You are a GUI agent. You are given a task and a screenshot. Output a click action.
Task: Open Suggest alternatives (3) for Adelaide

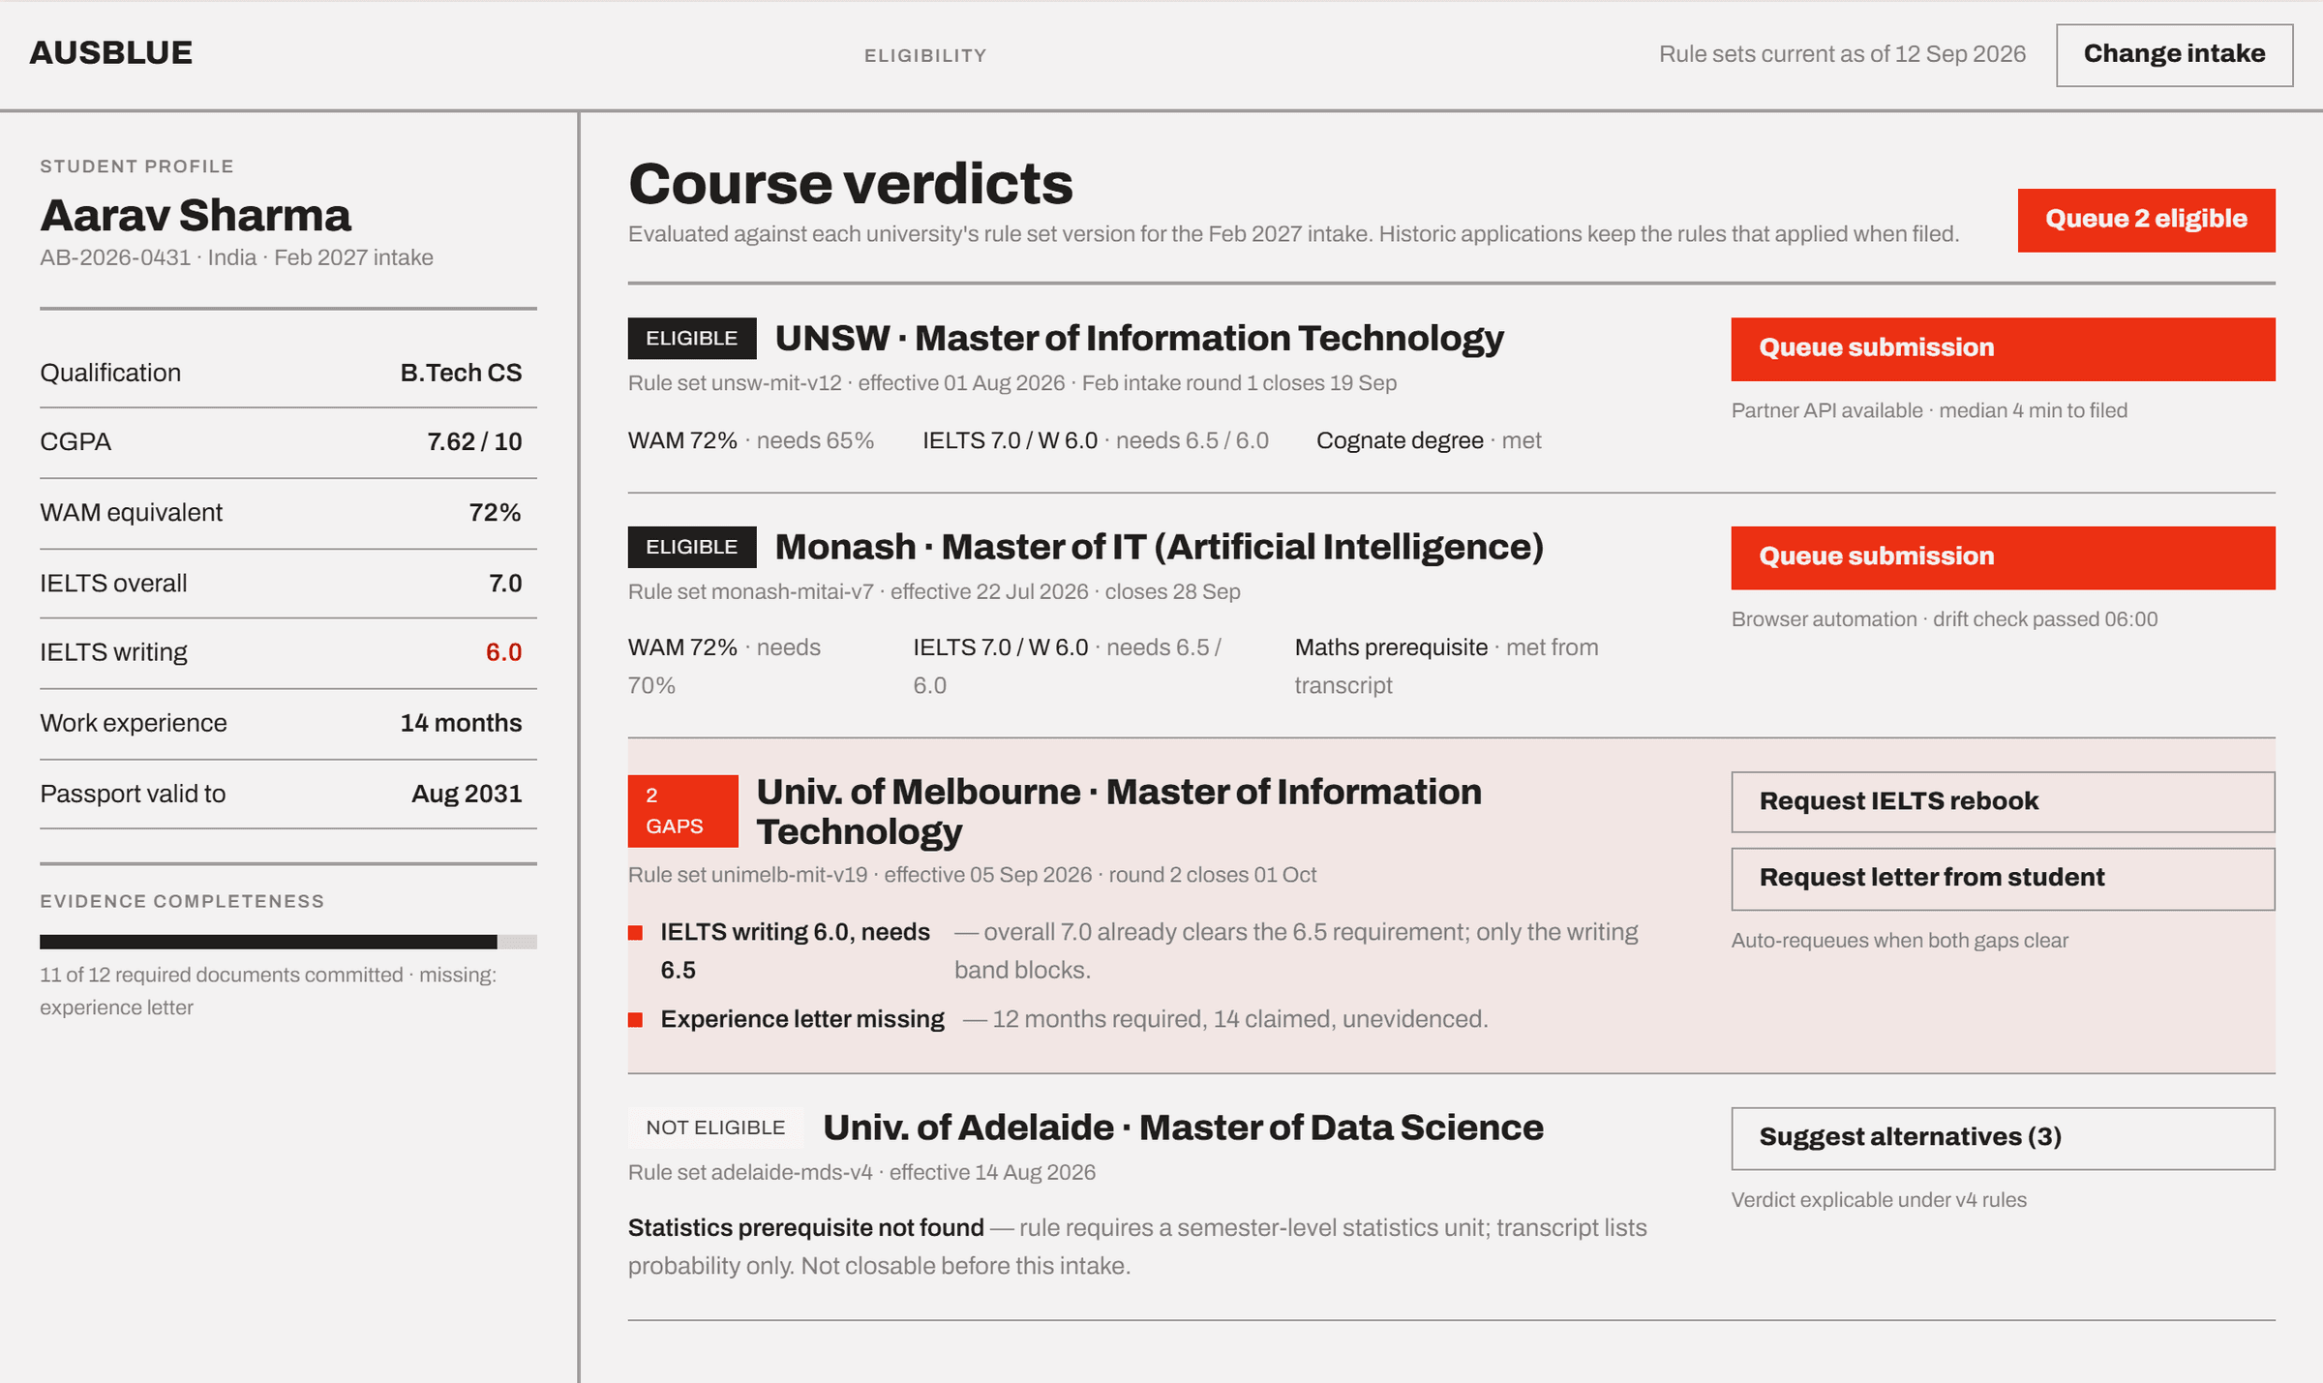(x=2003, y=1138)
